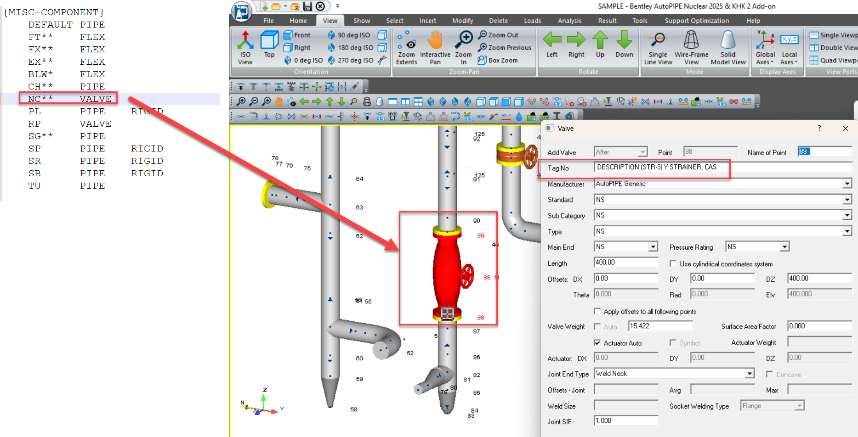Select the Top view orientation
858x437 pixels.
pyautogui.click(x=269, y=45)
